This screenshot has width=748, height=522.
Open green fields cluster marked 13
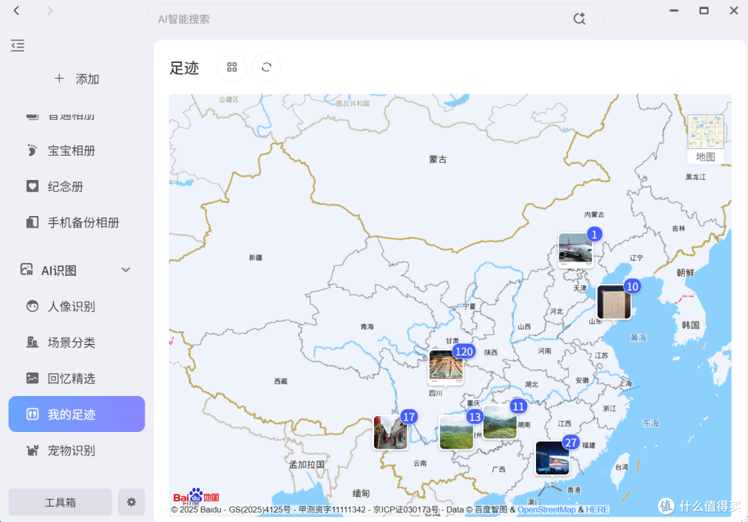click(x=456, y=432)
